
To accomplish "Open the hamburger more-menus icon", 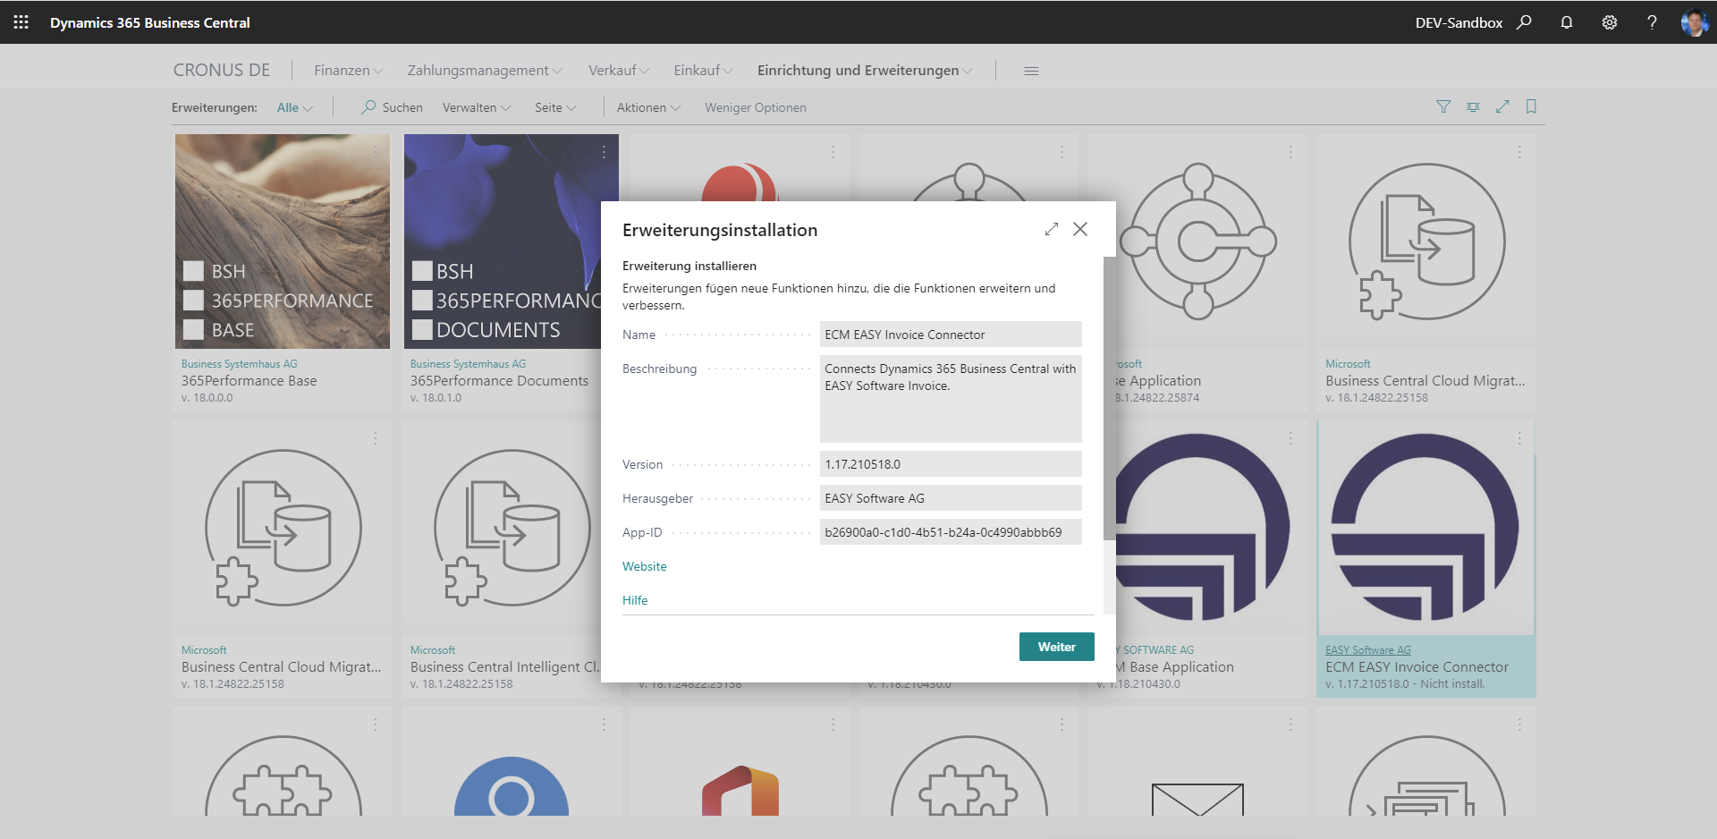I will click(x=1031, y=71).
